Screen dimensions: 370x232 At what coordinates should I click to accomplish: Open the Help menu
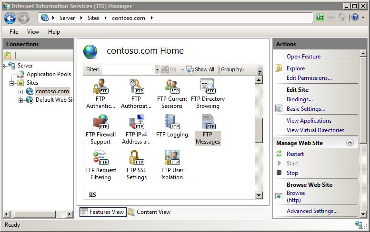(54, 32)
